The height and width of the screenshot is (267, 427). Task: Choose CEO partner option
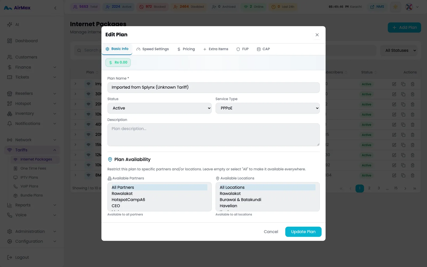coord(159,206)
